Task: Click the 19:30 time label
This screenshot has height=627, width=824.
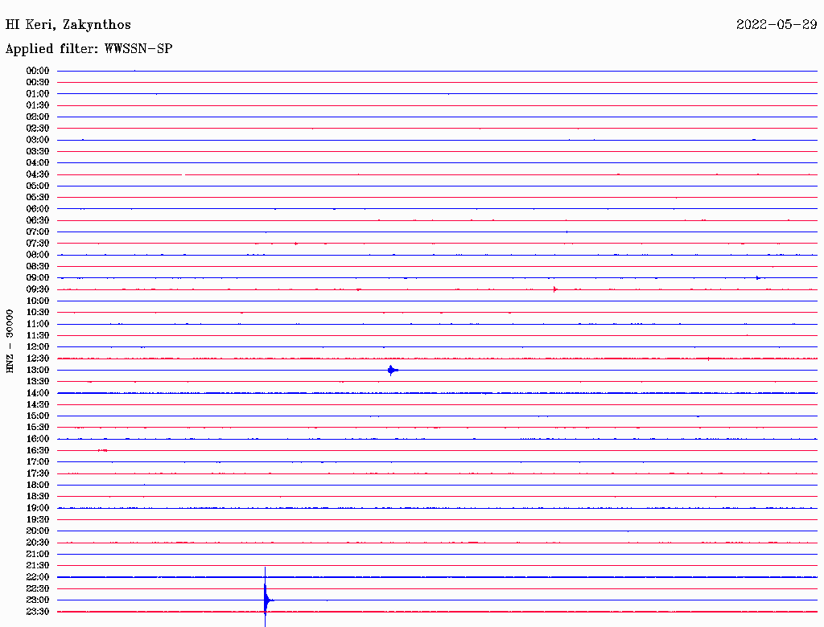Action: coord(38,520)
